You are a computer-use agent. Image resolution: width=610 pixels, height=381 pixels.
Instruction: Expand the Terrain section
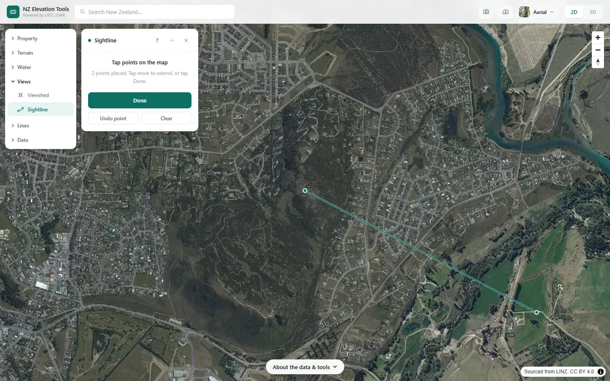coord(41,53)
